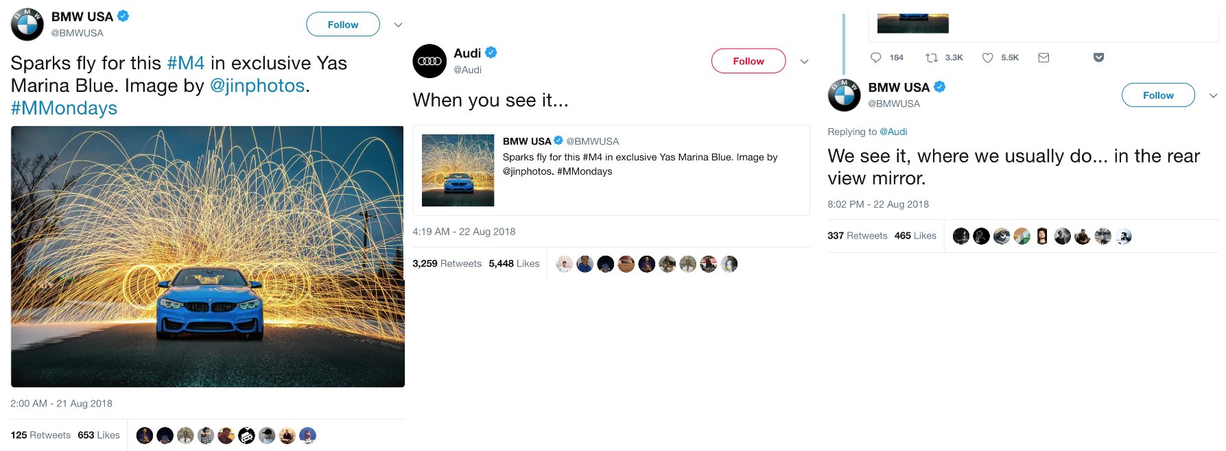Toggle Follow for @BMWUSA on the left tweet
The height and width of the screenshot is (451, 1226).
click(x=342, y=24)
